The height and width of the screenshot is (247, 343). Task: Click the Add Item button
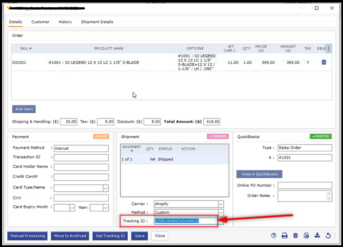point(24,109)
